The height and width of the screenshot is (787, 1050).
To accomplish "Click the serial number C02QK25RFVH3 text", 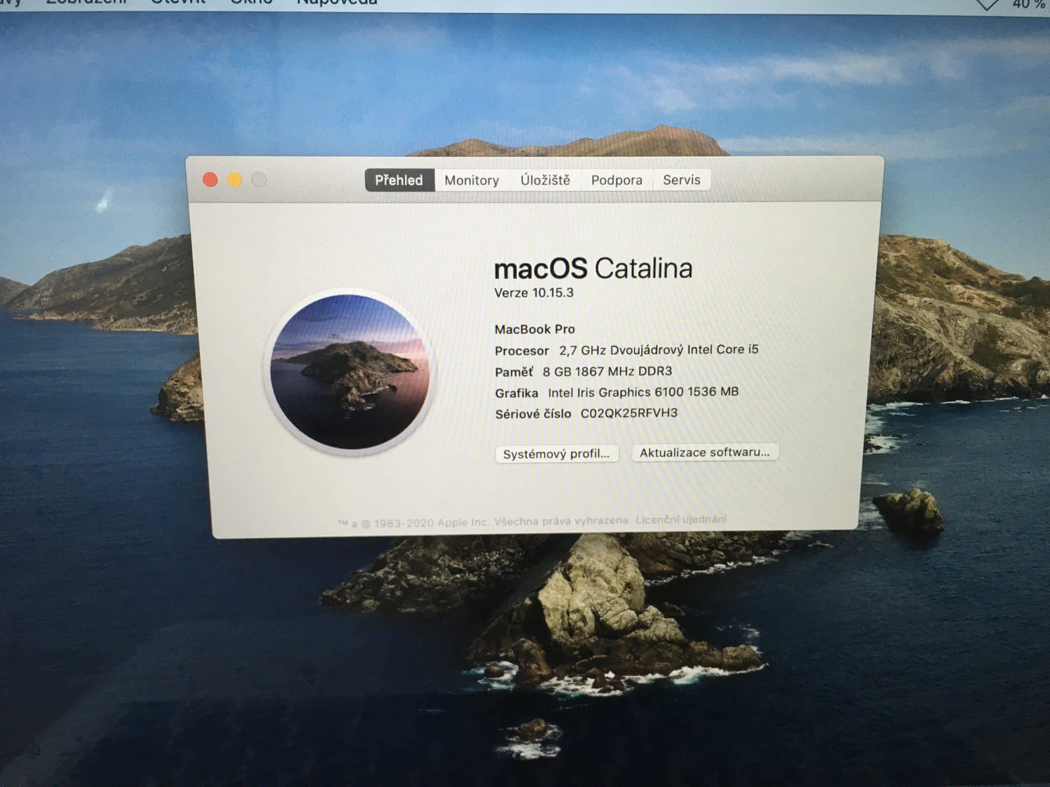I will click(628, 413).
